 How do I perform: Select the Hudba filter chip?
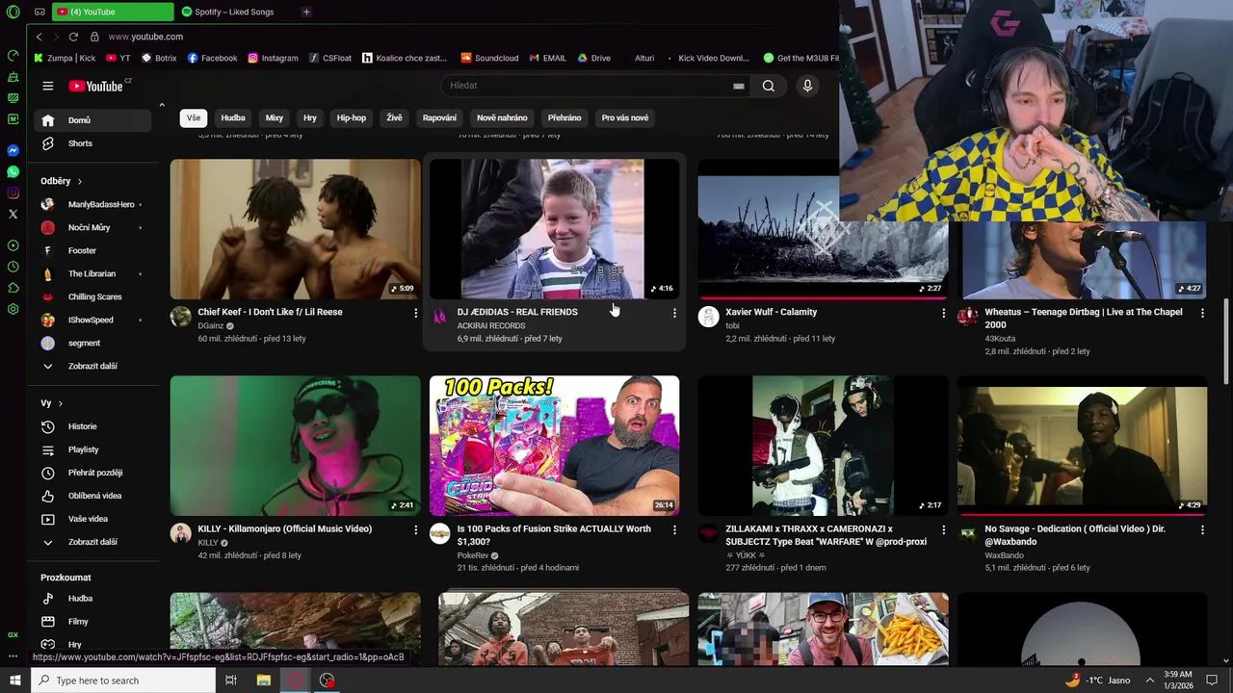click(x=233, y=117)
